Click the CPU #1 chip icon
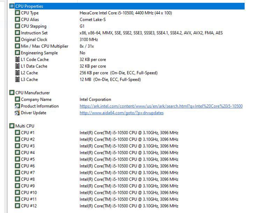Screen dimensions: 260x213 click(x=17, y=132)
